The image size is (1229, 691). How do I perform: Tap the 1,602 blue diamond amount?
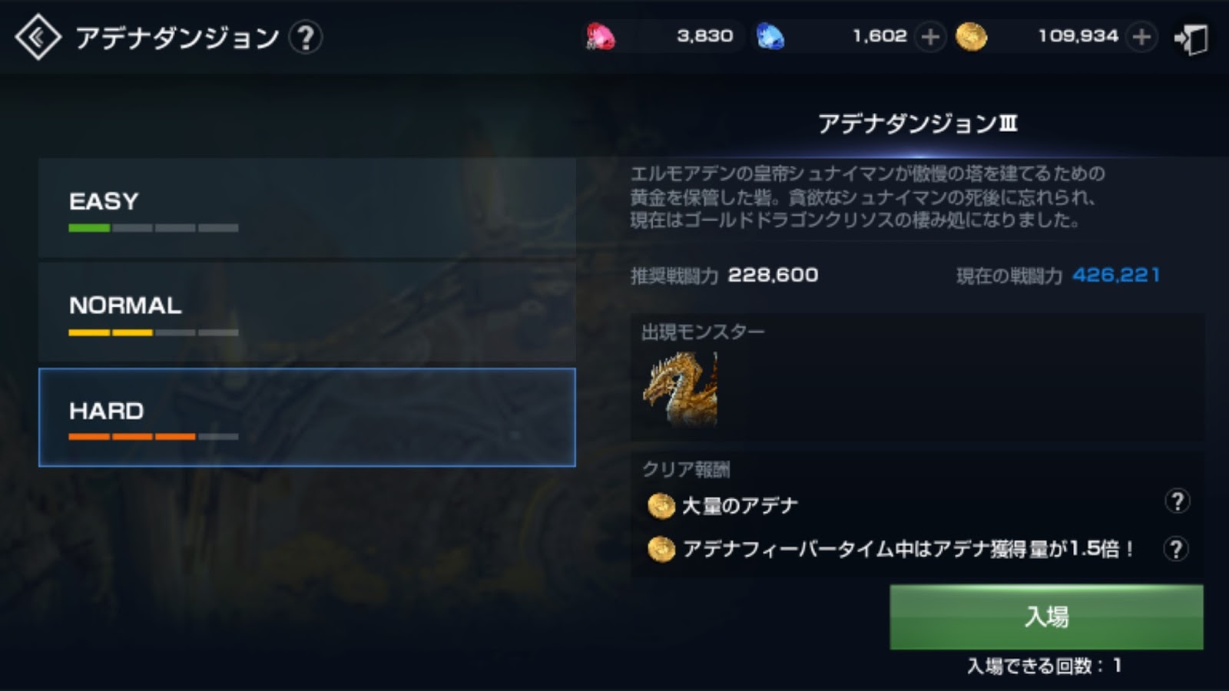[x=880, y=36]
